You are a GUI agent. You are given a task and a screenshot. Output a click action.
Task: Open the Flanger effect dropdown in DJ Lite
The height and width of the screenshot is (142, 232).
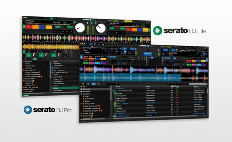pos(57,52)
